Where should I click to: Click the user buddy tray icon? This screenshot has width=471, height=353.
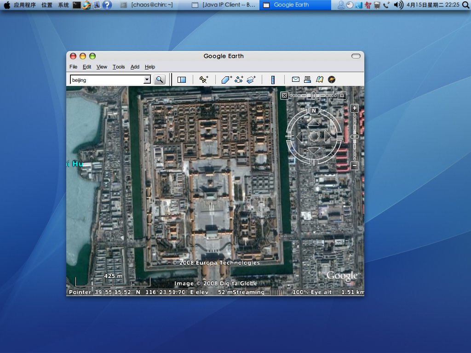click(341, 5)
